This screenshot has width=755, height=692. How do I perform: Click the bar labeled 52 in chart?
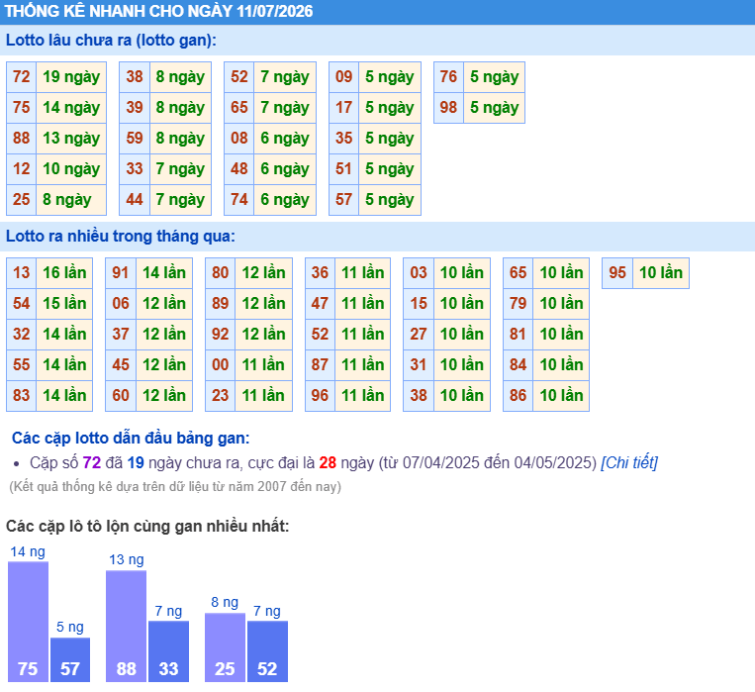(268, 651)
